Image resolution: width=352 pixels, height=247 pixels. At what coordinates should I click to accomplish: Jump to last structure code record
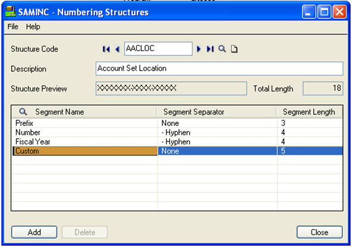tap(210, 49)
